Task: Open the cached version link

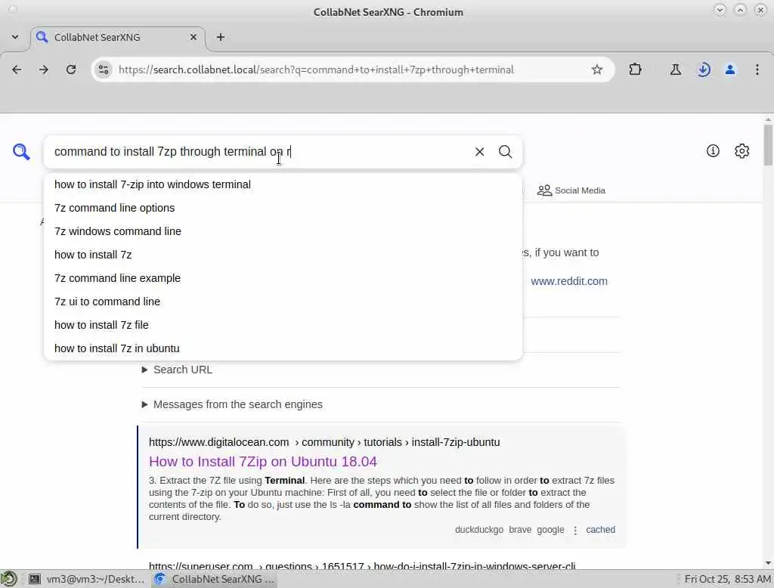Action: coord(600,530)
